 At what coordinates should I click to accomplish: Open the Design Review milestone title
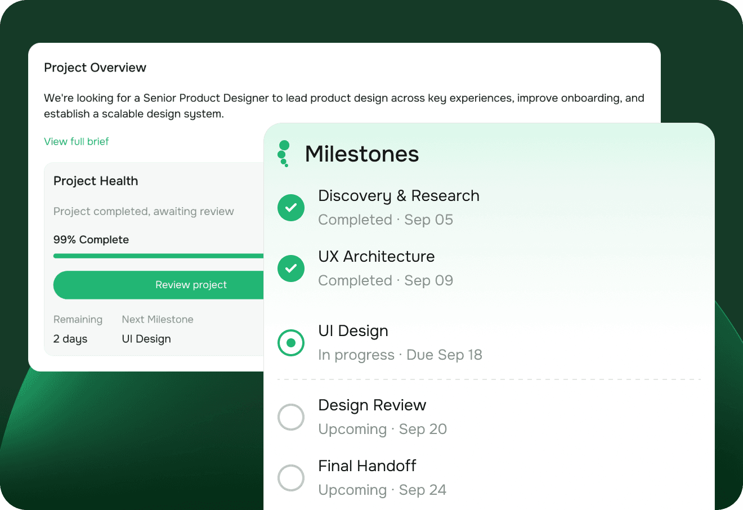(373, 405)
